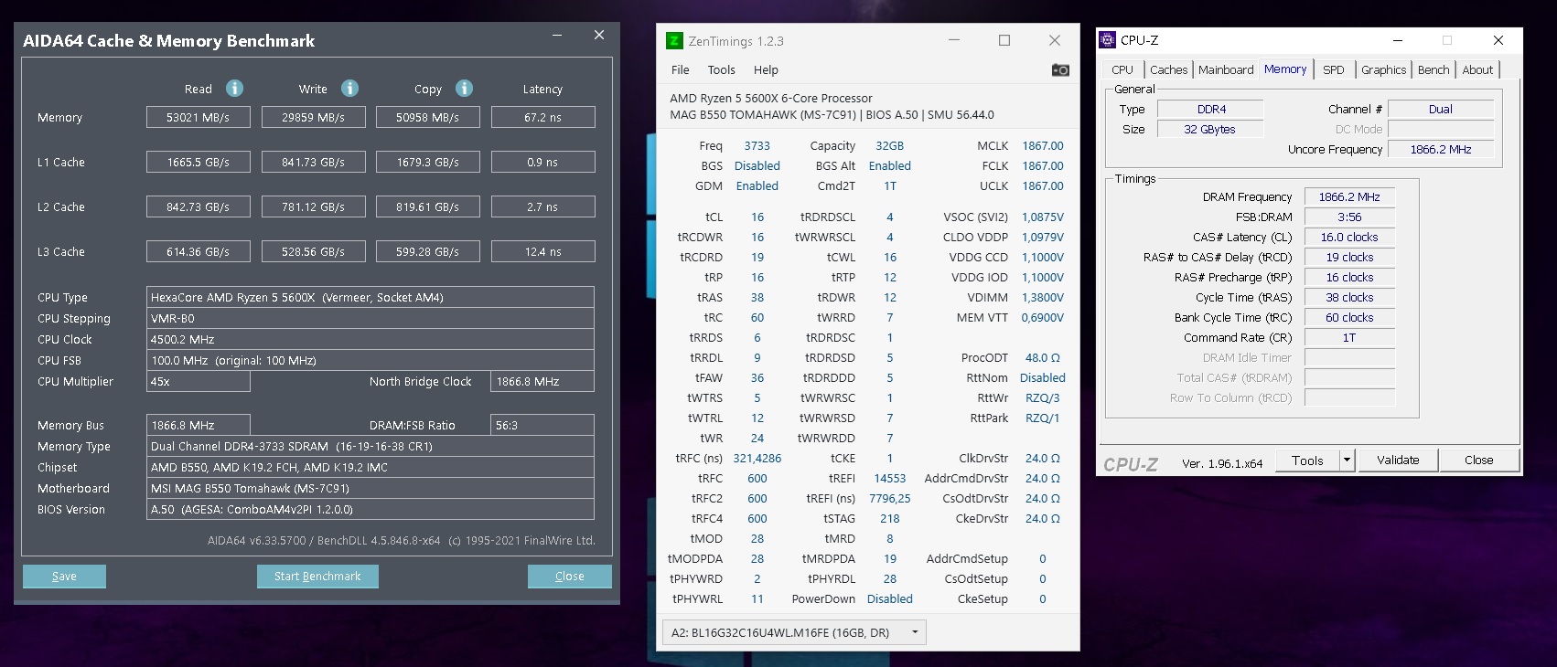1557x667 pixels.
Task: Click the CPU Type field in AIDA64
Action: (370, 297)
